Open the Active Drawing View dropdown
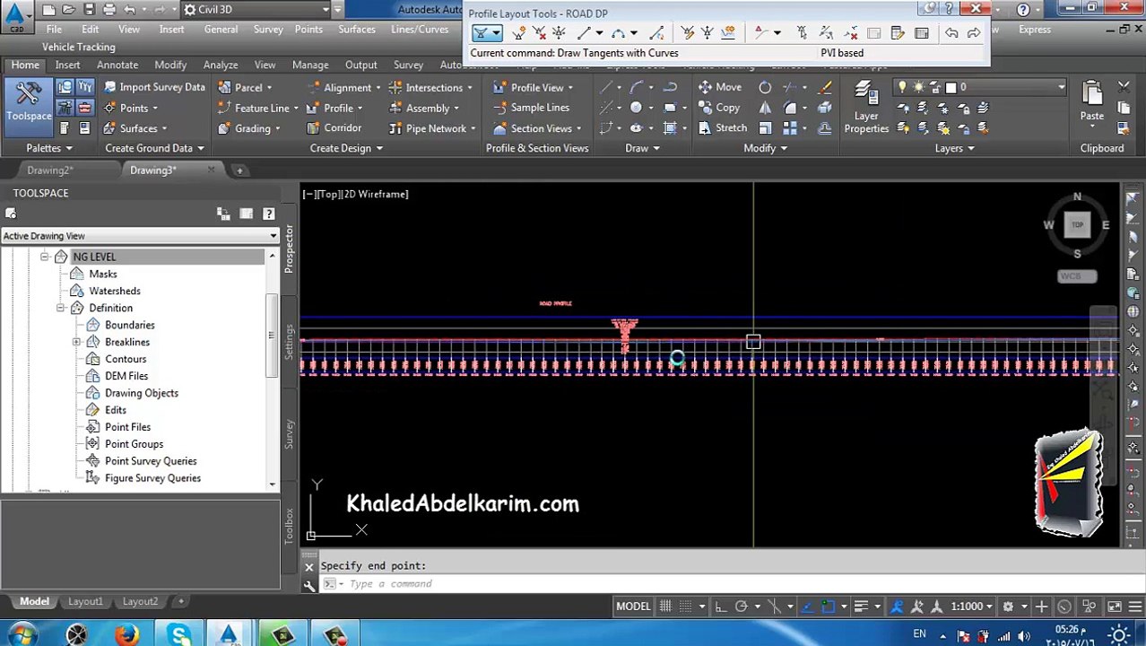Image resolution: width=1146 pixels, height=646 pixels. 140,236
